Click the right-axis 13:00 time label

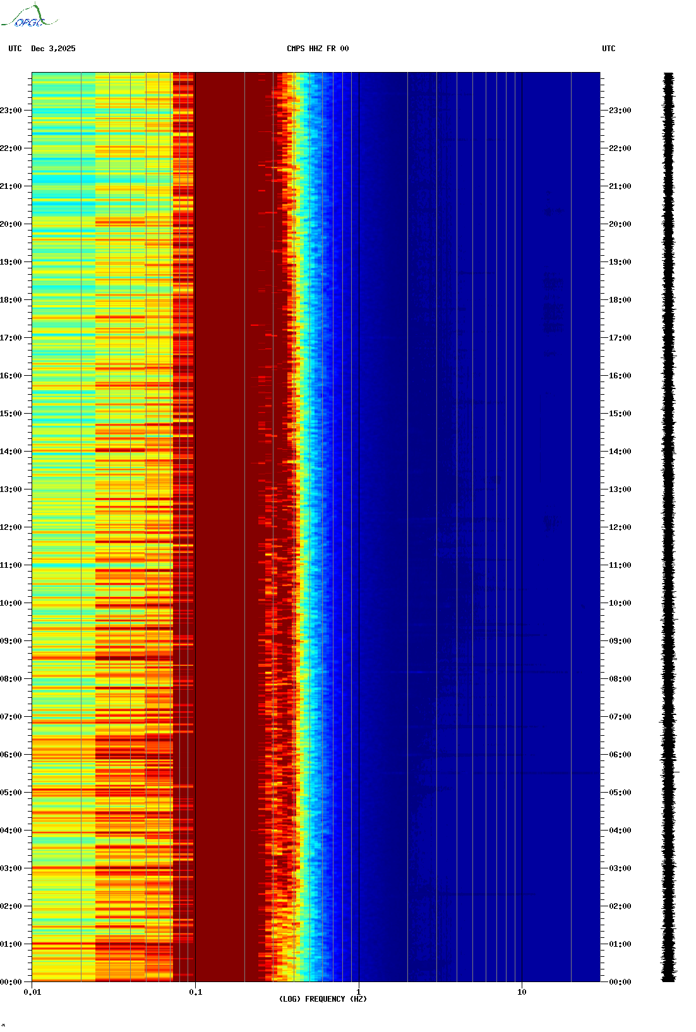click(x=620, y=489)
